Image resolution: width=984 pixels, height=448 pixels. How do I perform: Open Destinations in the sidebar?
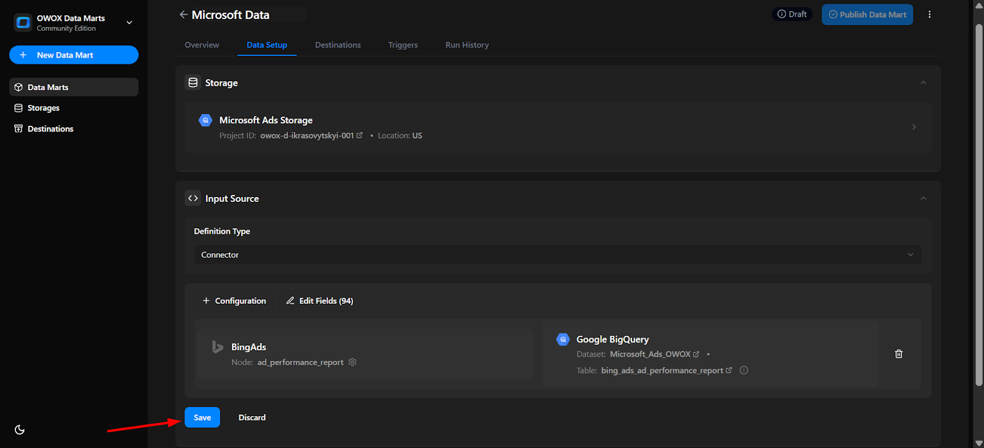click(74, 129)
